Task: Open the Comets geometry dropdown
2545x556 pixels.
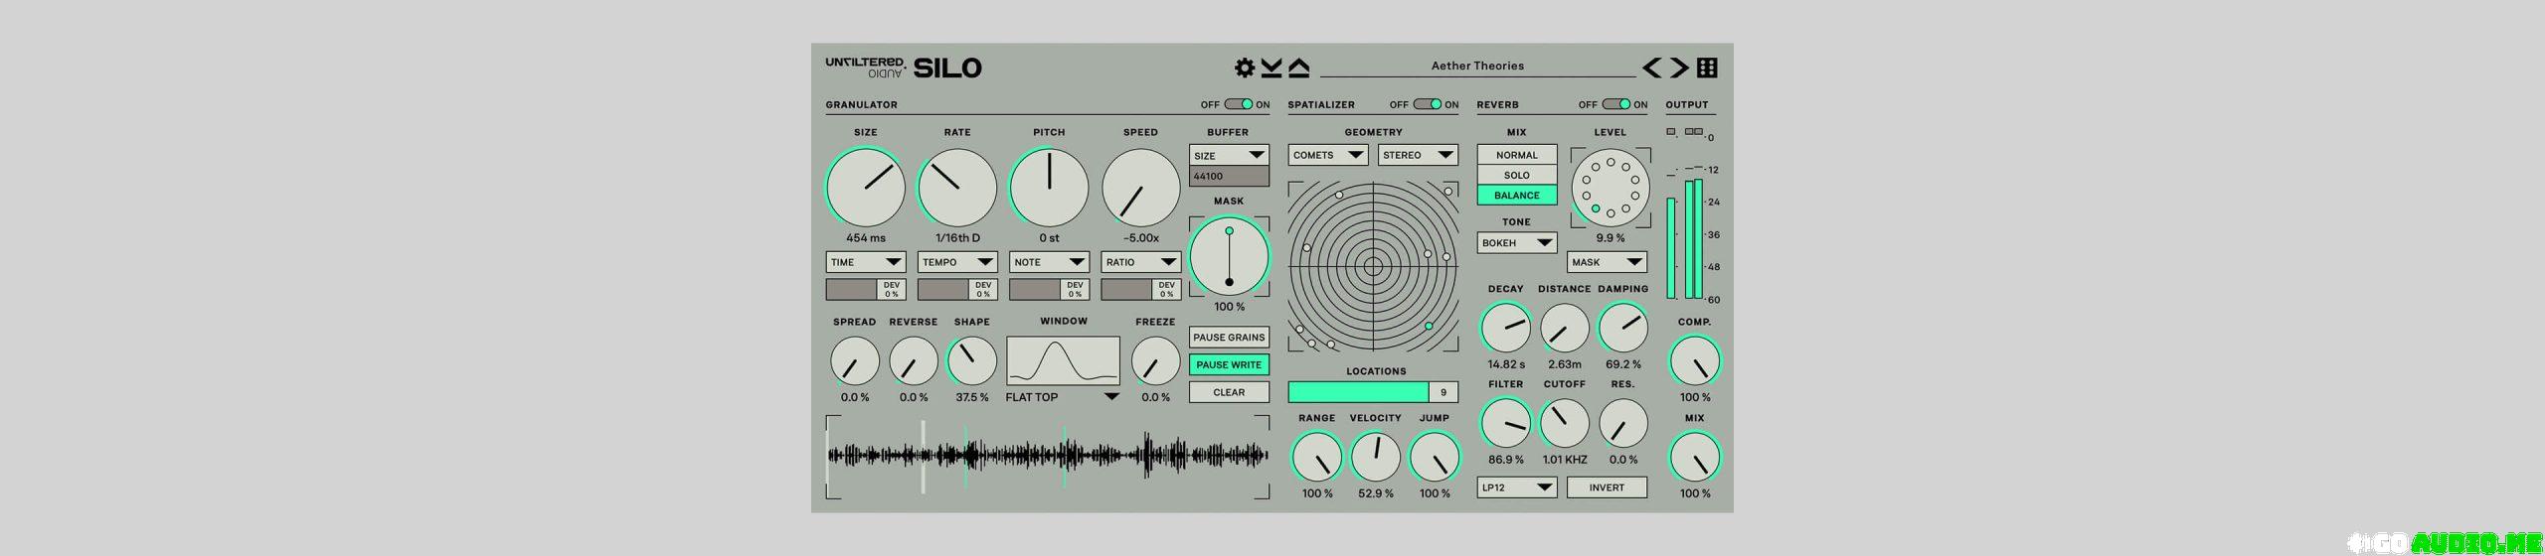Action: (x=1328, y=155)
